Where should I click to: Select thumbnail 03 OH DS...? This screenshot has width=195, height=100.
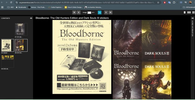point(21,45)
